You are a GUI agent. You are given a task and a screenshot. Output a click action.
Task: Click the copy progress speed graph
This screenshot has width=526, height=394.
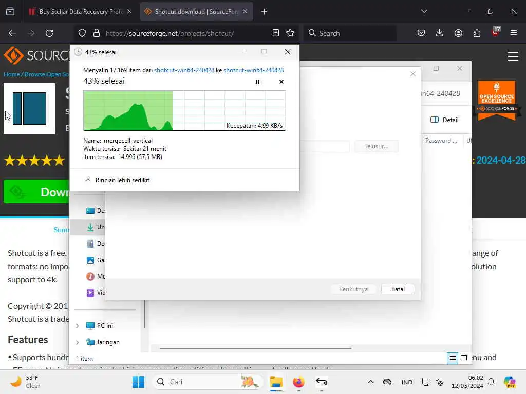coord(184,111)
